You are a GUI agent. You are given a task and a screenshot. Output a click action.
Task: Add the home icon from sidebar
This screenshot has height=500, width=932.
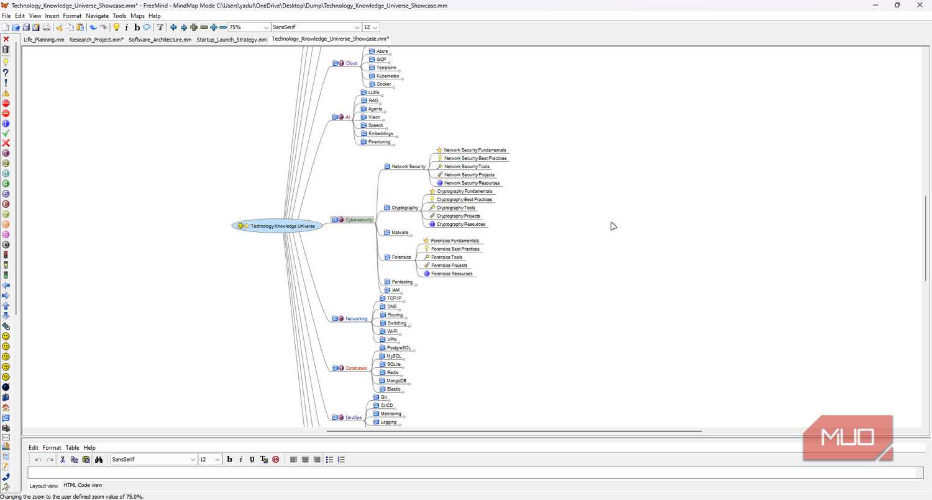point(6,407)
